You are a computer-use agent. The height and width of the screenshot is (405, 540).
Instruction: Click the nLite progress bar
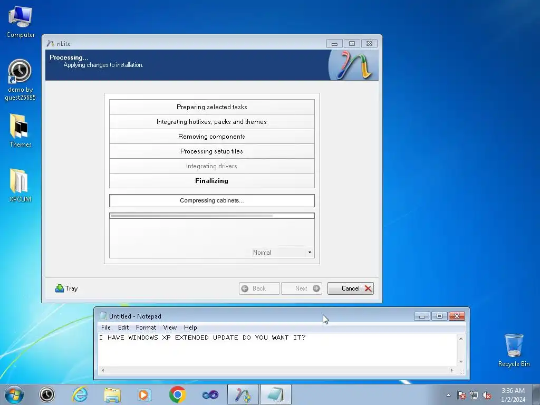click(x=212, y=216)
